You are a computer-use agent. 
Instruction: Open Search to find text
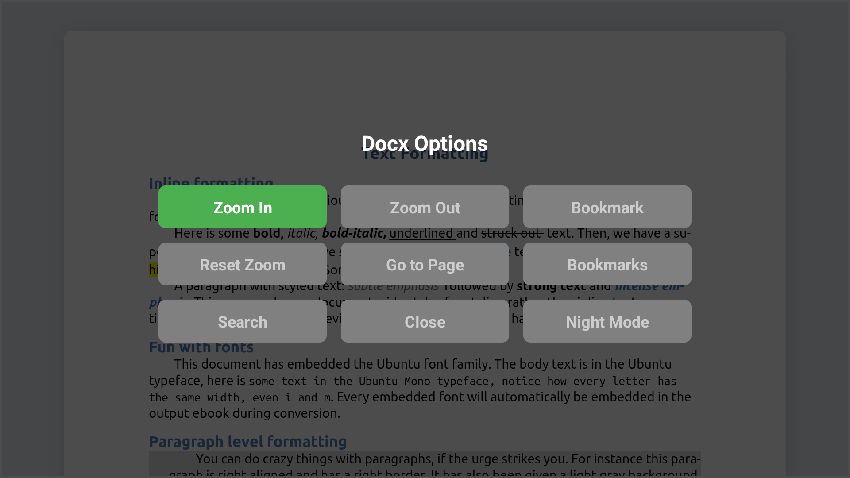click(242, 322)
